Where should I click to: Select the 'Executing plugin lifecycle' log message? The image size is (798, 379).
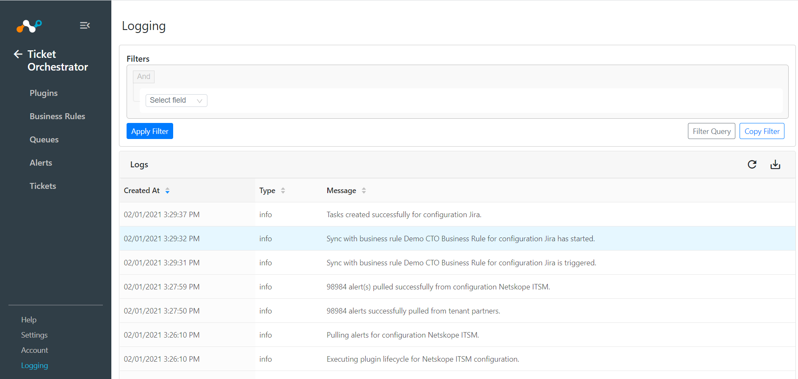click(423, 359)
